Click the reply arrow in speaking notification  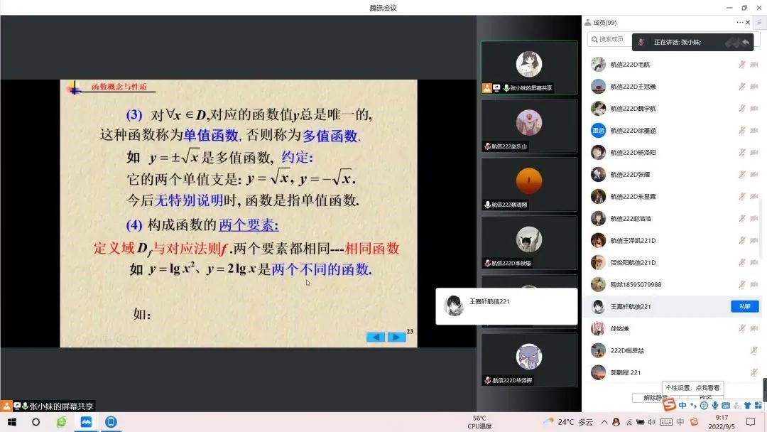746,43
